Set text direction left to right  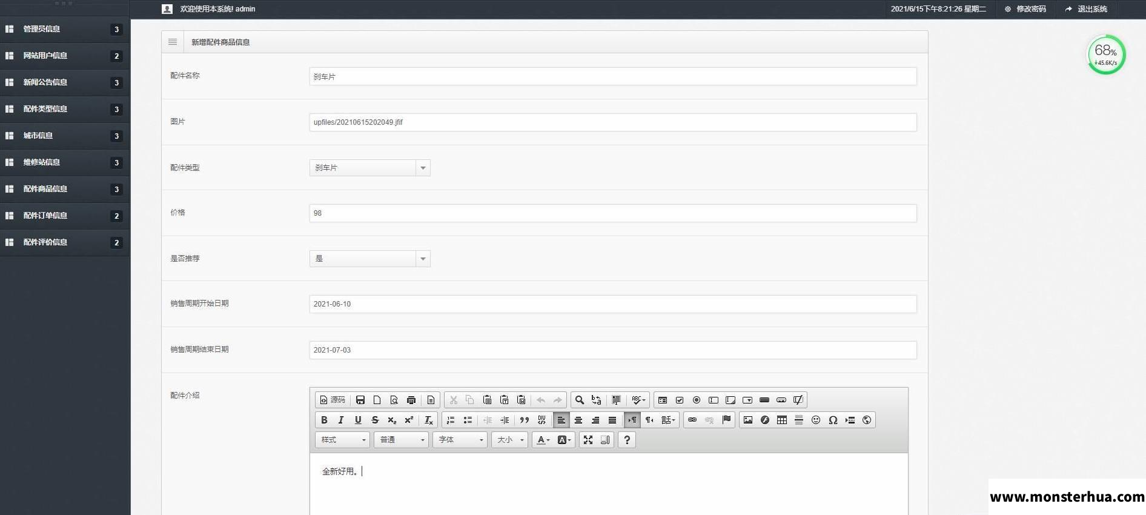[632, 420]
